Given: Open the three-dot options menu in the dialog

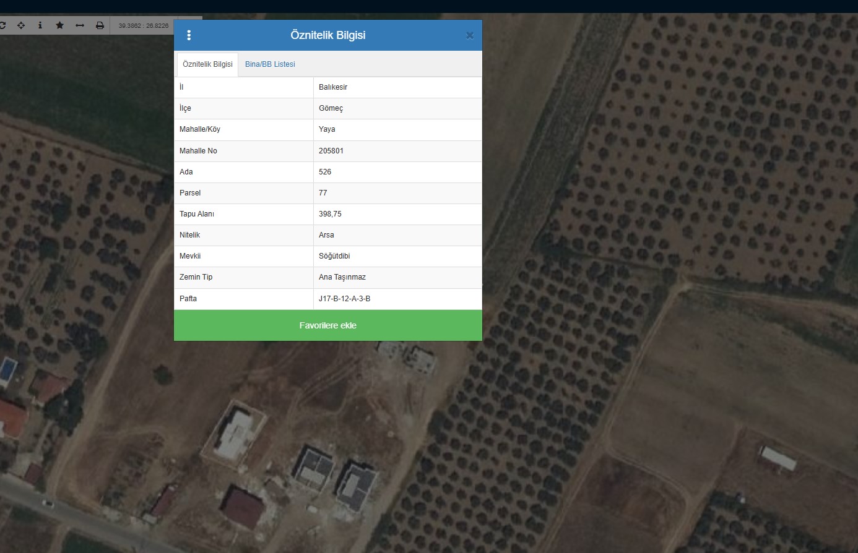Looking at the screenshot, I should click(x=189, y=35).
